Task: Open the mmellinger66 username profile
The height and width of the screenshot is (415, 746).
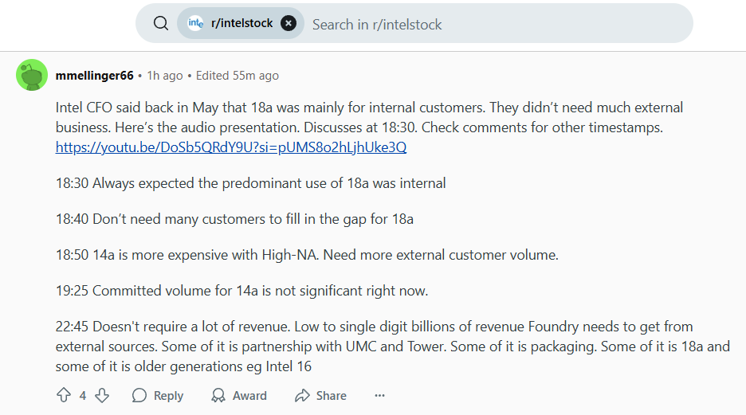Action: click(x=94, y=76)
